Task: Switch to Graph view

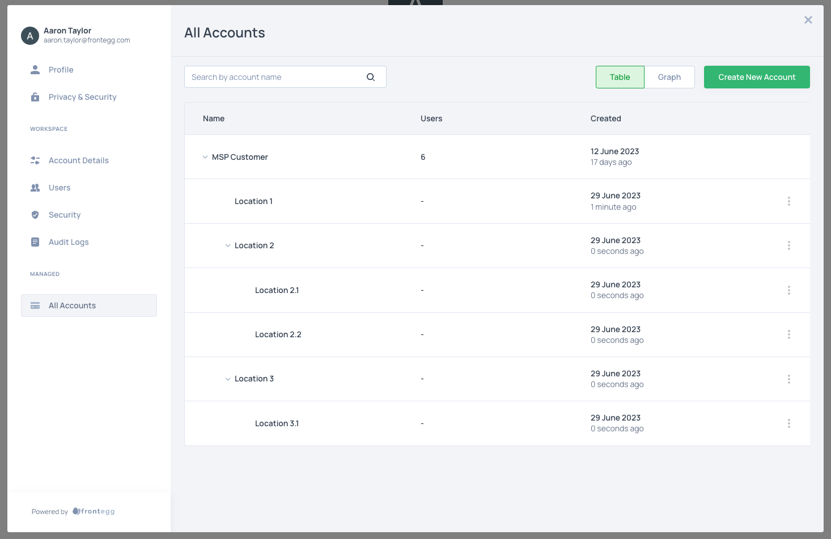Action: point(669,77)
